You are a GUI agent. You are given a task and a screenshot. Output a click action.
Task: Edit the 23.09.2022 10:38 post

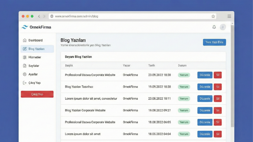coord(205,75)
